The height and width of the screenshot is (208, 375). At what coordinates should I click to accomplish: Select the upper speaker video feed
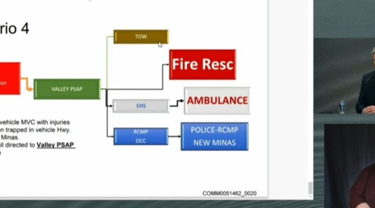[x=344, y=76]
